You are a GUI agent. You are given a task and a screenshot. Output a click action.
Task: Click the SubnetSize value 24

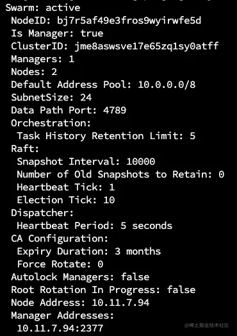tap(86, 97)
